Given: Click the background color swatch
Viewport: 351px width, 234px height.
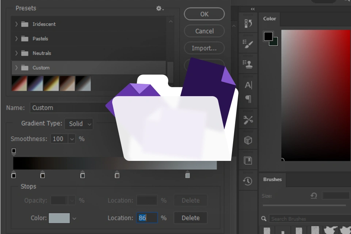Looking at the screenshot, I should point(275,43).
